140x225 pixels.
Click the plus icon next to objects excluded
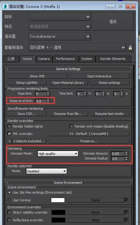point(10,141)
